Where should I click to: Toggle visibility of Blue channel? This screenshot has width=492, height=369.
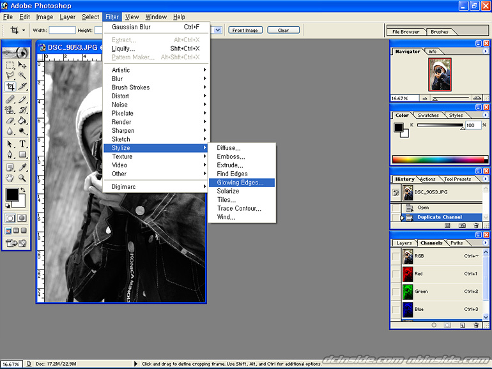tap(396, 309)
